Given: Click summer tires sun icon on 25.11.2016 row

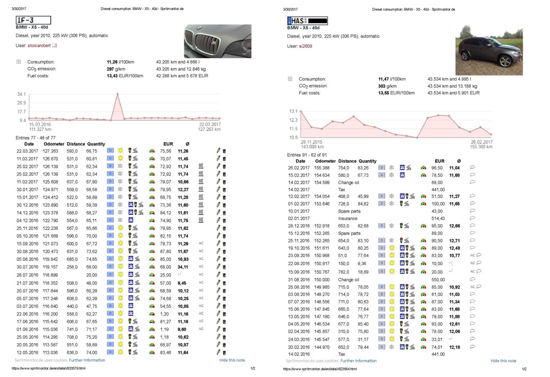Looking at the screenshot, I should coord(120,228).
